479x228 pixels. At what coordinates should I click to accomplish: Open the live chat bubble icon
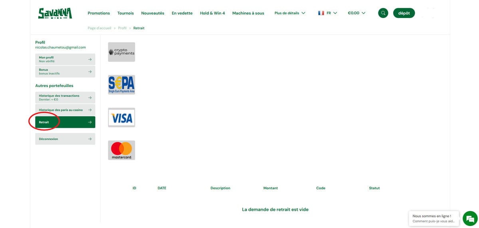point(470,218)
